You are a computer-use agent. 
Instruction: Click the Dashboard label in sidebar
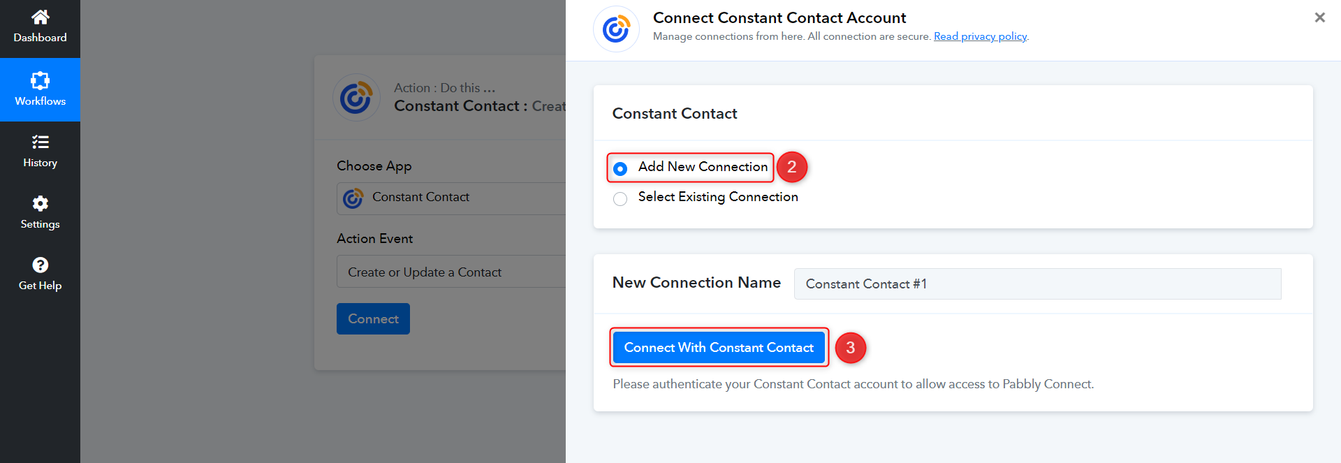pyautogui.click(x=41, y=38)
